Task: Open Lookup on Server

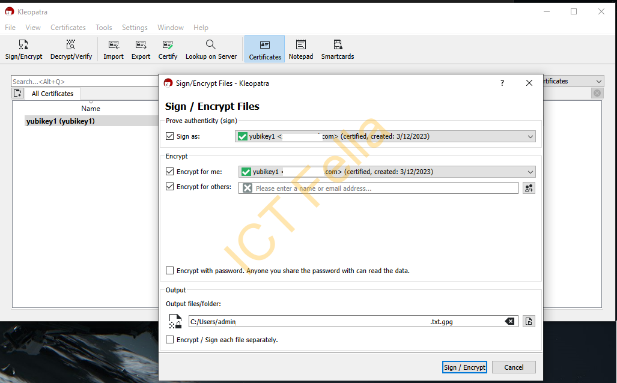Action: [211, 49]
